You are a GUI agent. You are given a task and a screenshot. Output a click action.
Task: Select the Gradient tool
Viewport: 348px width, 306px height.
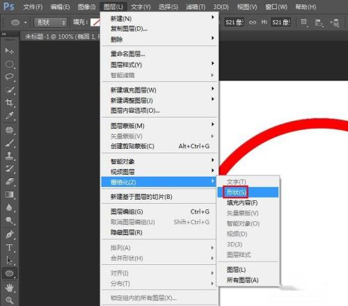pyautogui.click(x=9, y=194)
